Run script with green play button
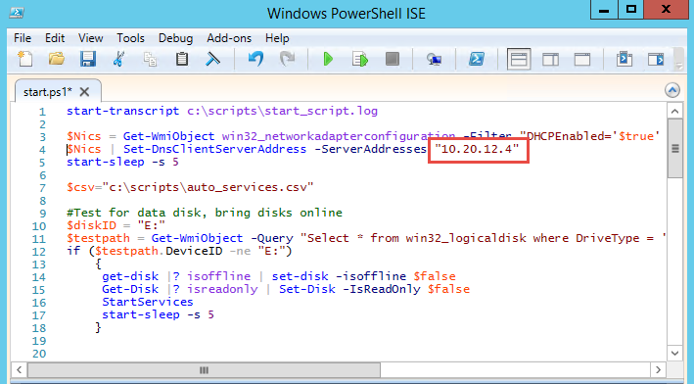Image resolution: width=694 pixels, height=384 pixels. tap(328, 59)
